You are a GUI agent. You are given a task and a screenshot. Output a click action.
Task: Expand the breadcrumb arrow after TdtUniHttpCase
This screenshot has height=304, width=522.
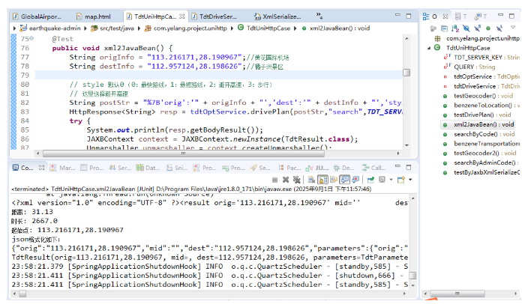pos(295,28)
